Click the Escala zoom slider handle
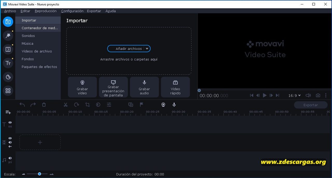Image resolution: width=332 pixels, height=178 pixels. click(x=39, y=174)
